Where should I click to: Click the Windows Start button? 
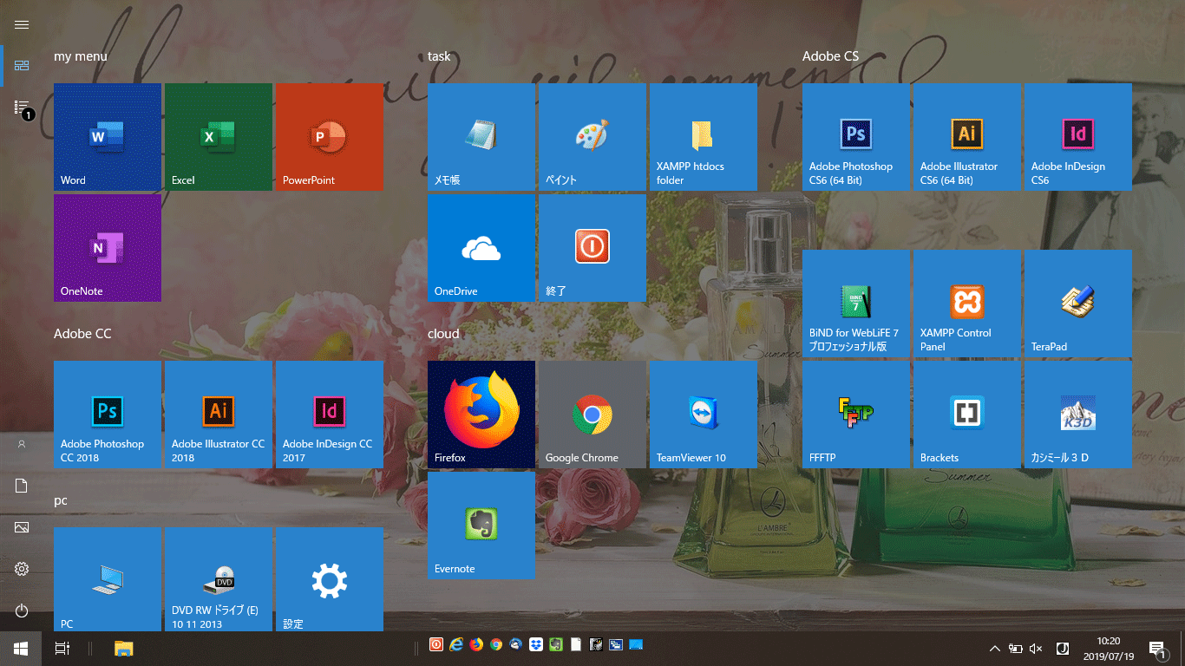(x=21, y=649)
